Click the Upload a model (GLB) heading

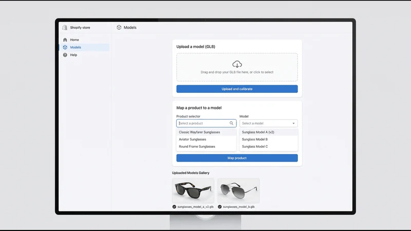click(196, 47)
